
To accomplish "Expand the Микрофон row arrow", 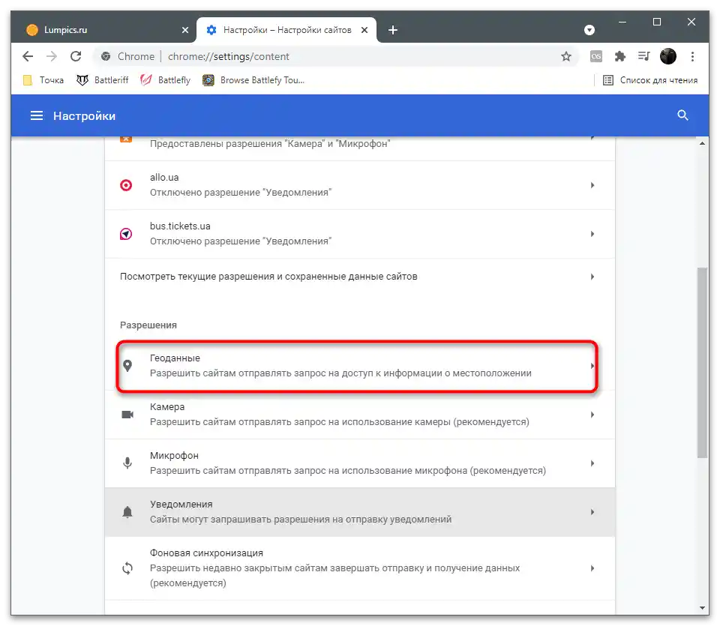I will click(x=592, y=463).
